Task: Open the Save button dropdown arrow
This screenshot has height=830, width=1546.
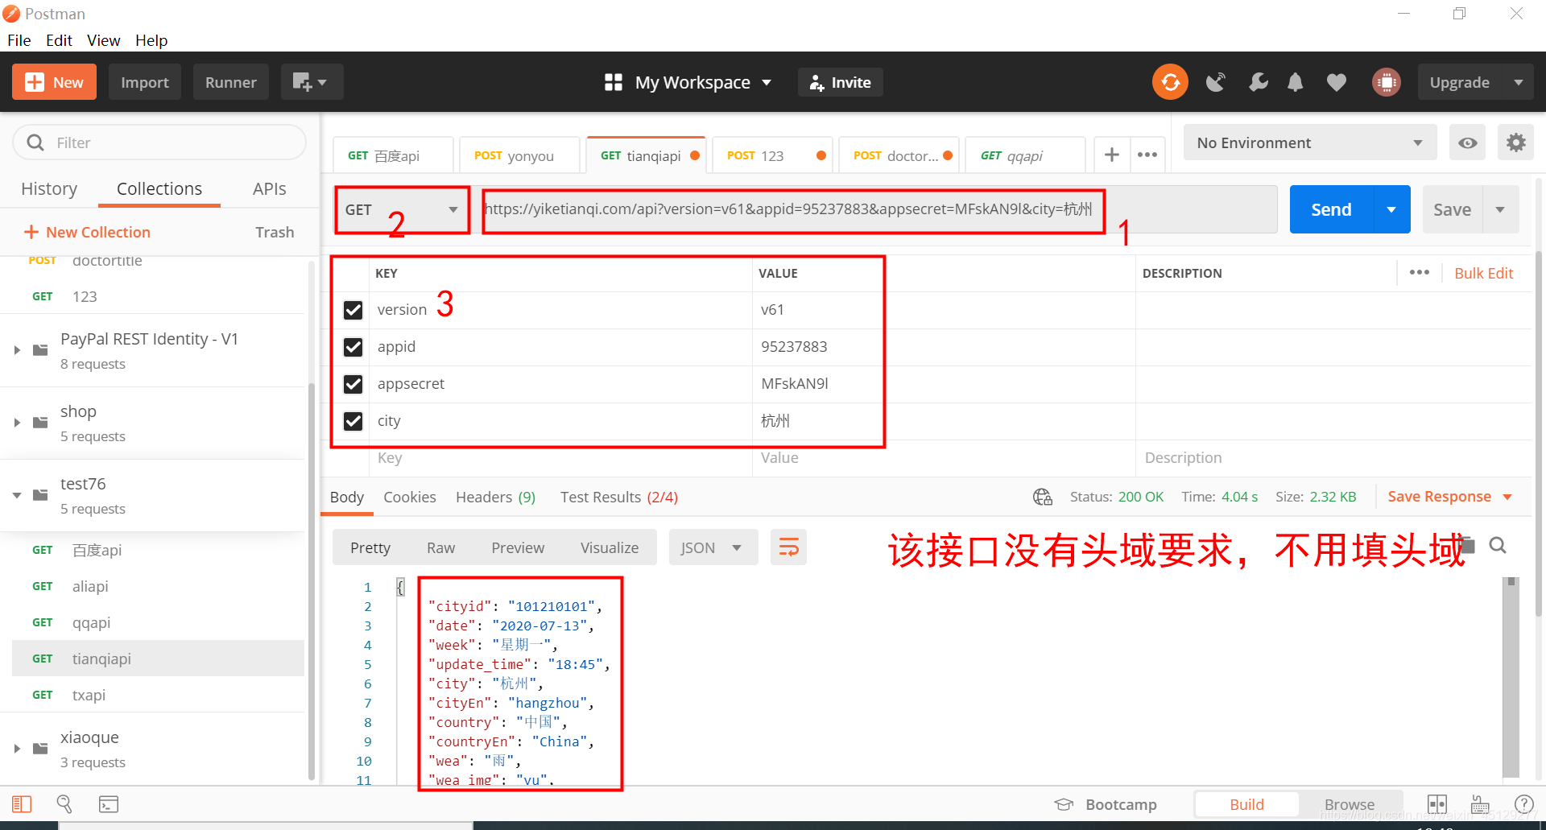Action: click(x=1500, y=209)
